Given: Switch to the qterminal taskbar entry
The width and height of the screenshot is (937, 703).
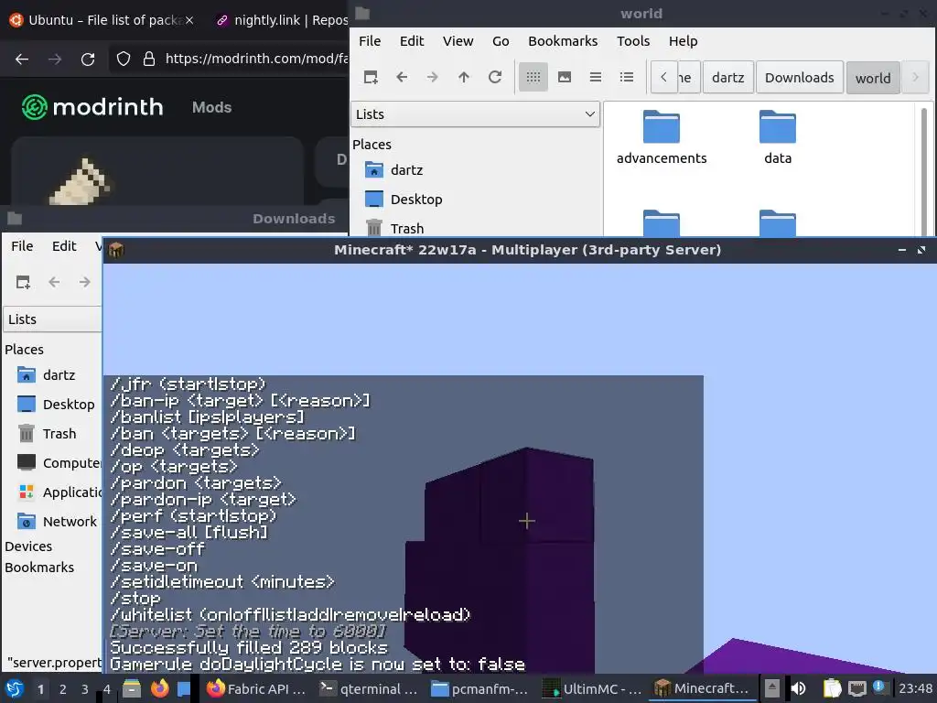Looking at the screenshot, I should click(x=368, y=688).
